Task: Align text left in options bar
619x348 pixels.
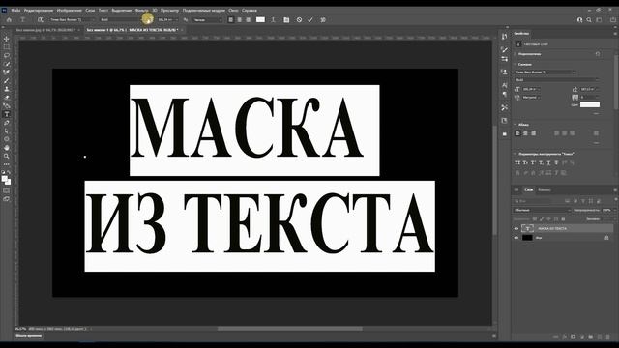Action: (231, 19)
